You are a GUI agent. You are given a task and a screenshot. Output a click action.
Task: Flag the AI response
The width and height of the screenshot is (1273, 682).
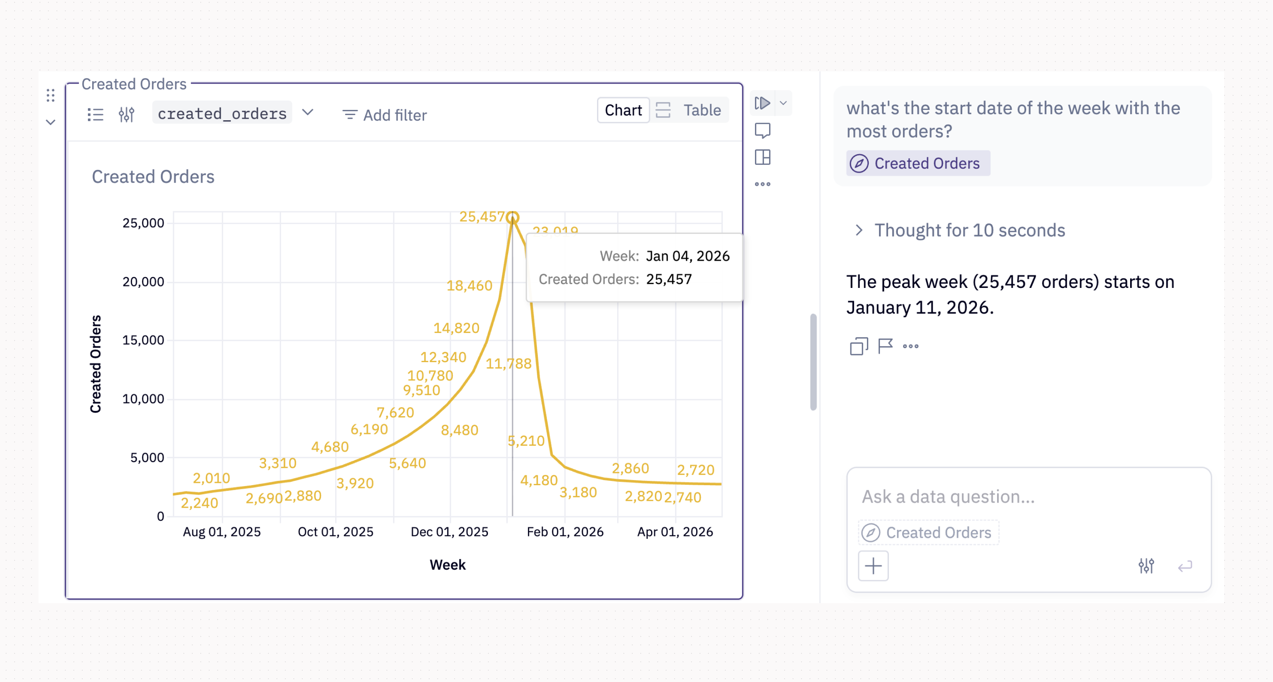pos(885,346)
